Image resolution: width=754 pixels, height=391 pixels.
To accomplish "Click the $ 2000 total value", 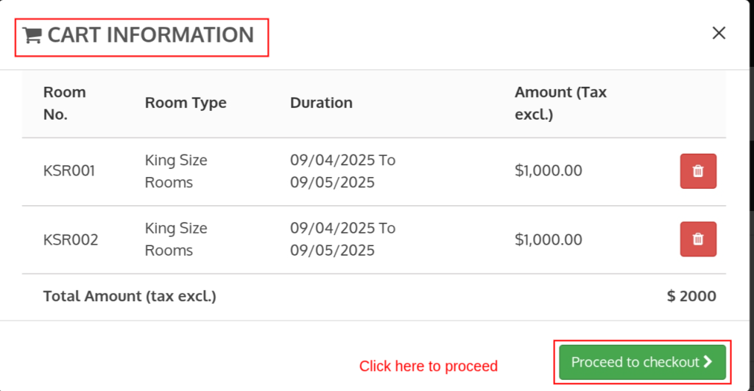I will pos(691,296).
